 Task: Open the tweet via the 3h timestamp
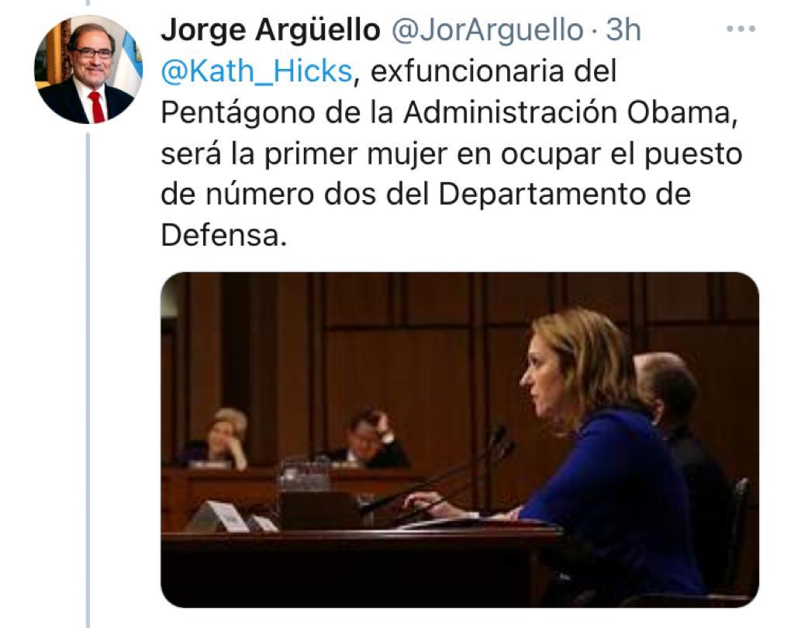pyautogui.click(x=623, y=30)
